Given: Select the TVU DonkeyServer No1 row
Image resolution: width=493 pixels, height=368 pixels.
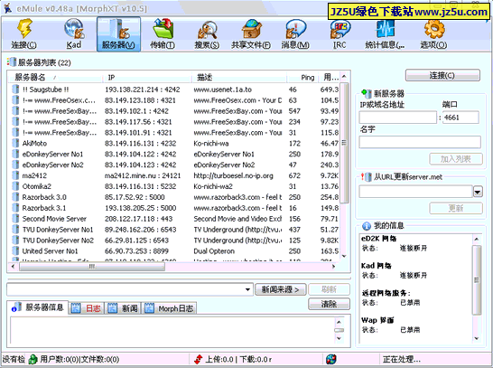Looking at the screenshot, I should (175, 230).
